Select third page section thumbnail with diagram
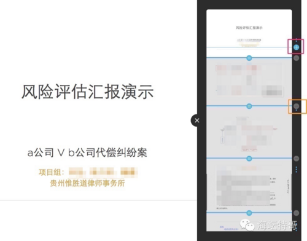This screenshot has height=241, width=307. [249, 132]
